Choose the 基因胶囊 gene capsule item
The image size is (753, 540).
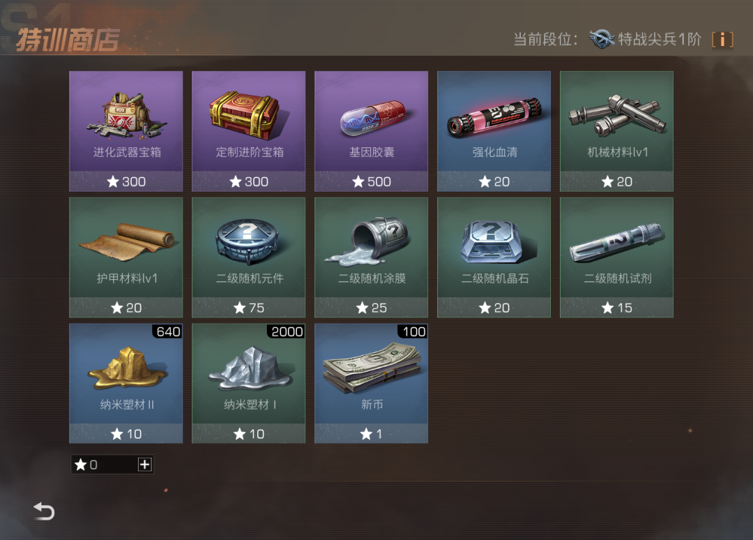[x=371, y=131]
